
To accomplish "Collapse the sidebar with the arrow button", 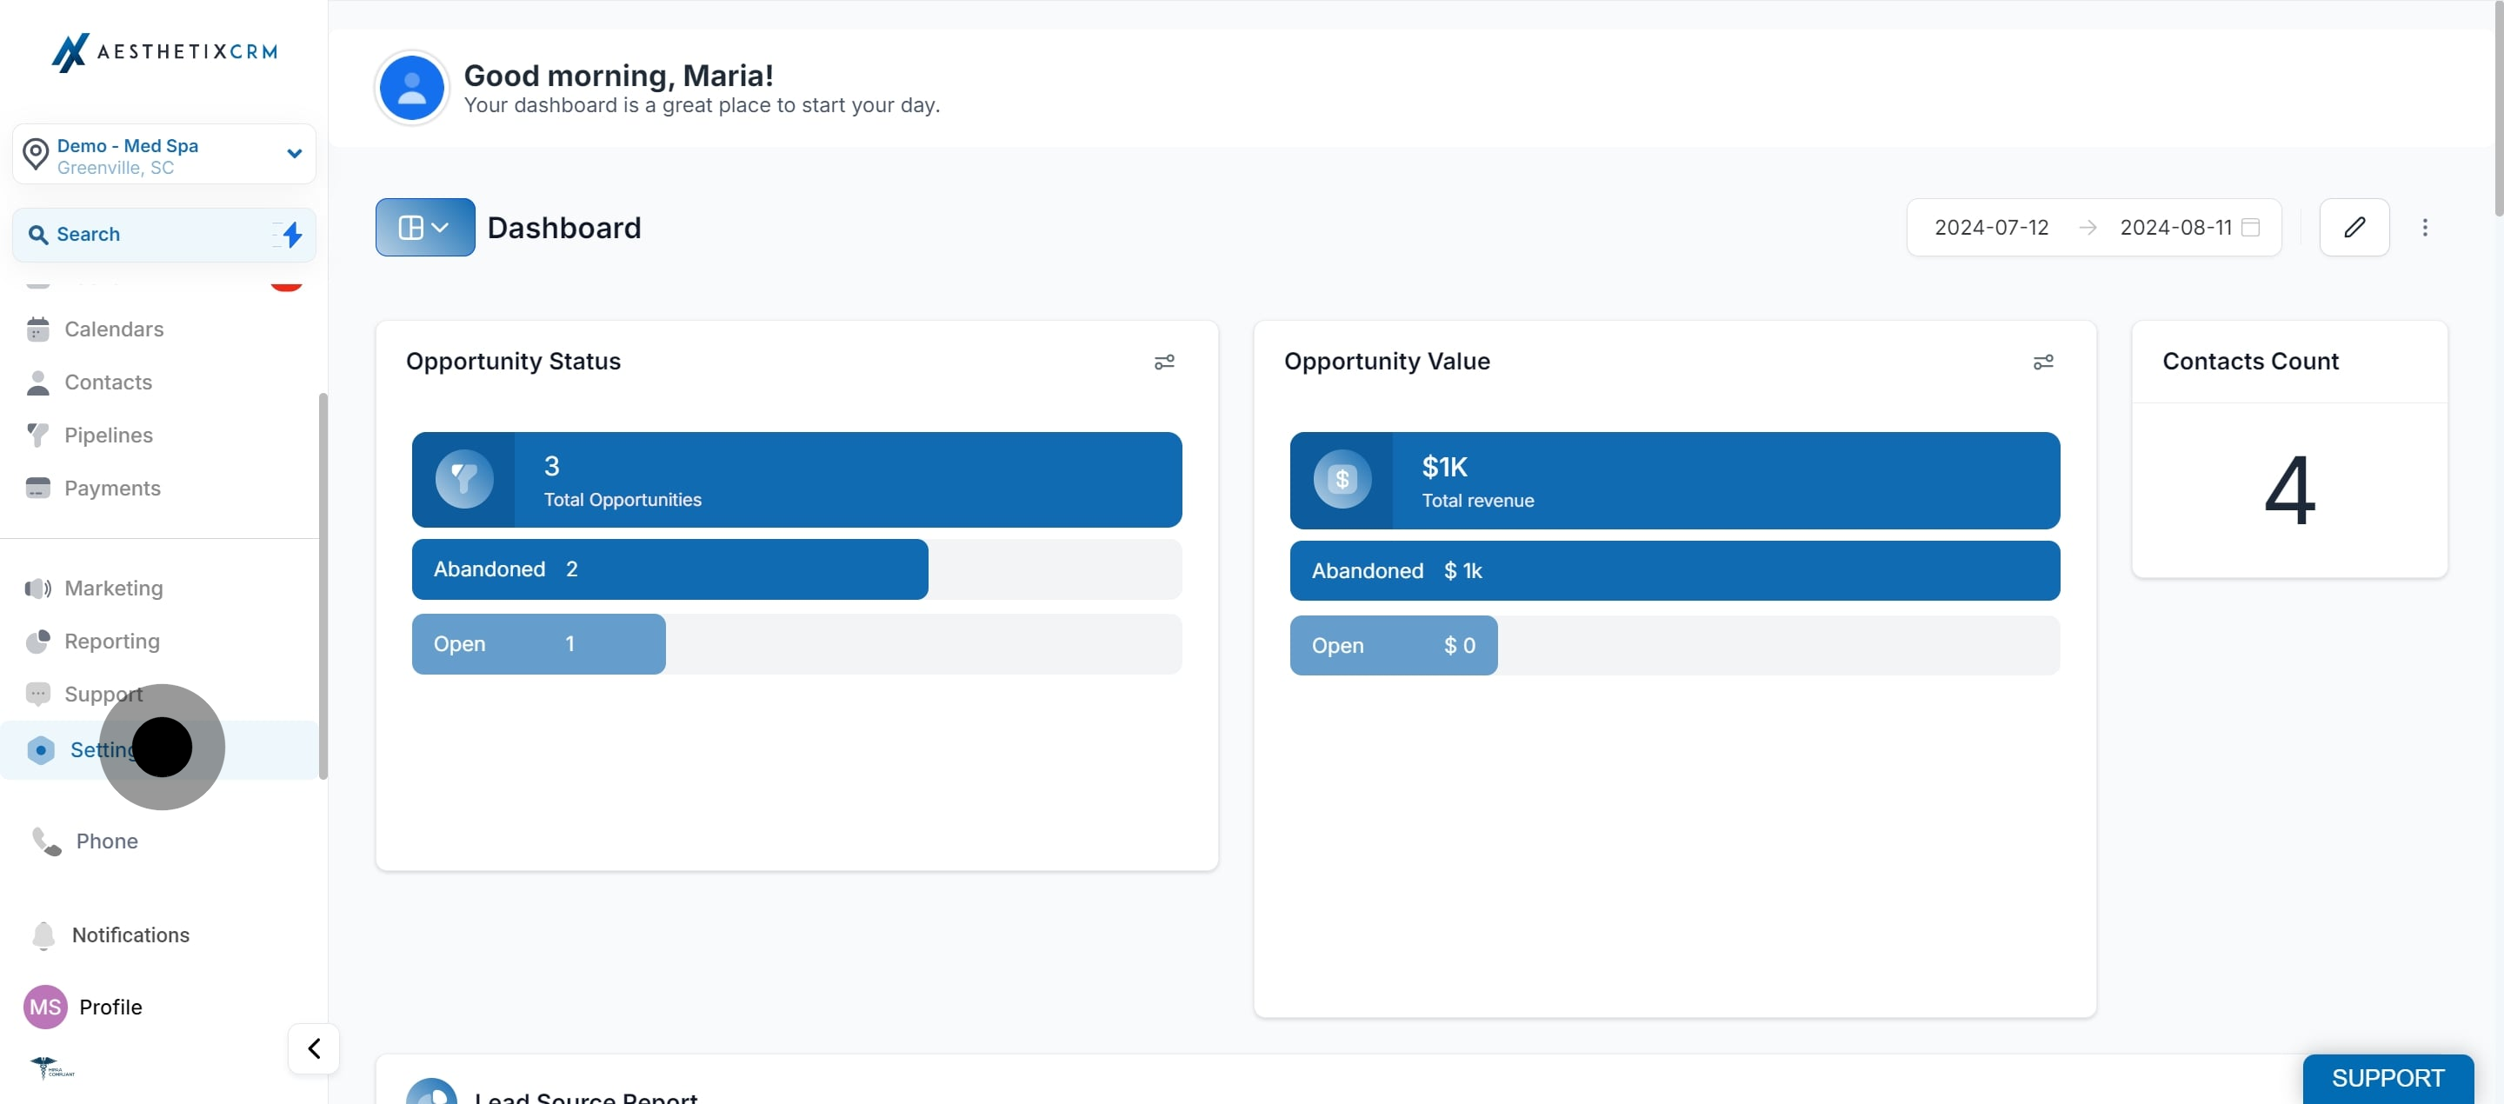I will pyautogui.click(x=313, y=1048).
